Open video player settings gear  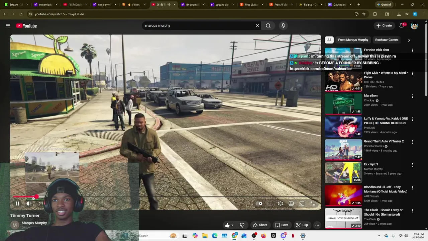click(281, 204)
